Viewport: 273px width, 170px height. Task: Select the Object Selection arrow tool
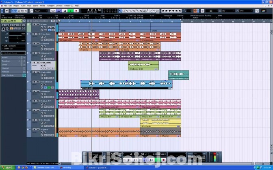point(120,11)
